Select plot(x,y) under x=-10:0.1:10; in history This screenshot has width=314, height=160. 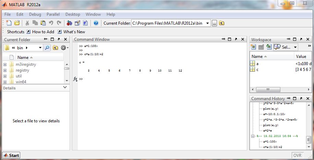point(270,125)
